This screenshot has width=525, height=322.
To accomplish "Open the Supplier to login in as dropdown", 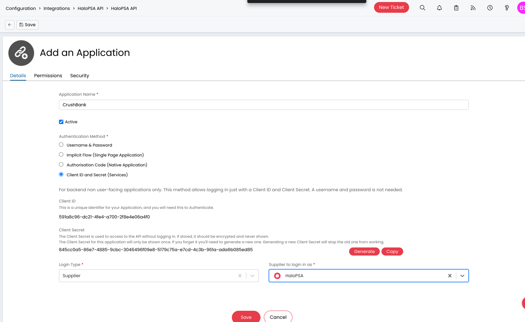I will pyautogui.click(x=462, y=275).
